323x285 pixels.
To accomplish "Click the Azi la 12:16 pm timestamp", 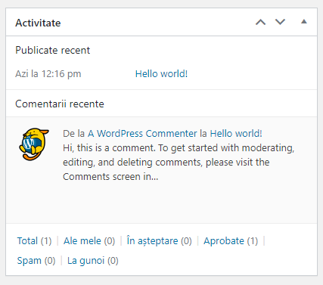I will [48, 74].
